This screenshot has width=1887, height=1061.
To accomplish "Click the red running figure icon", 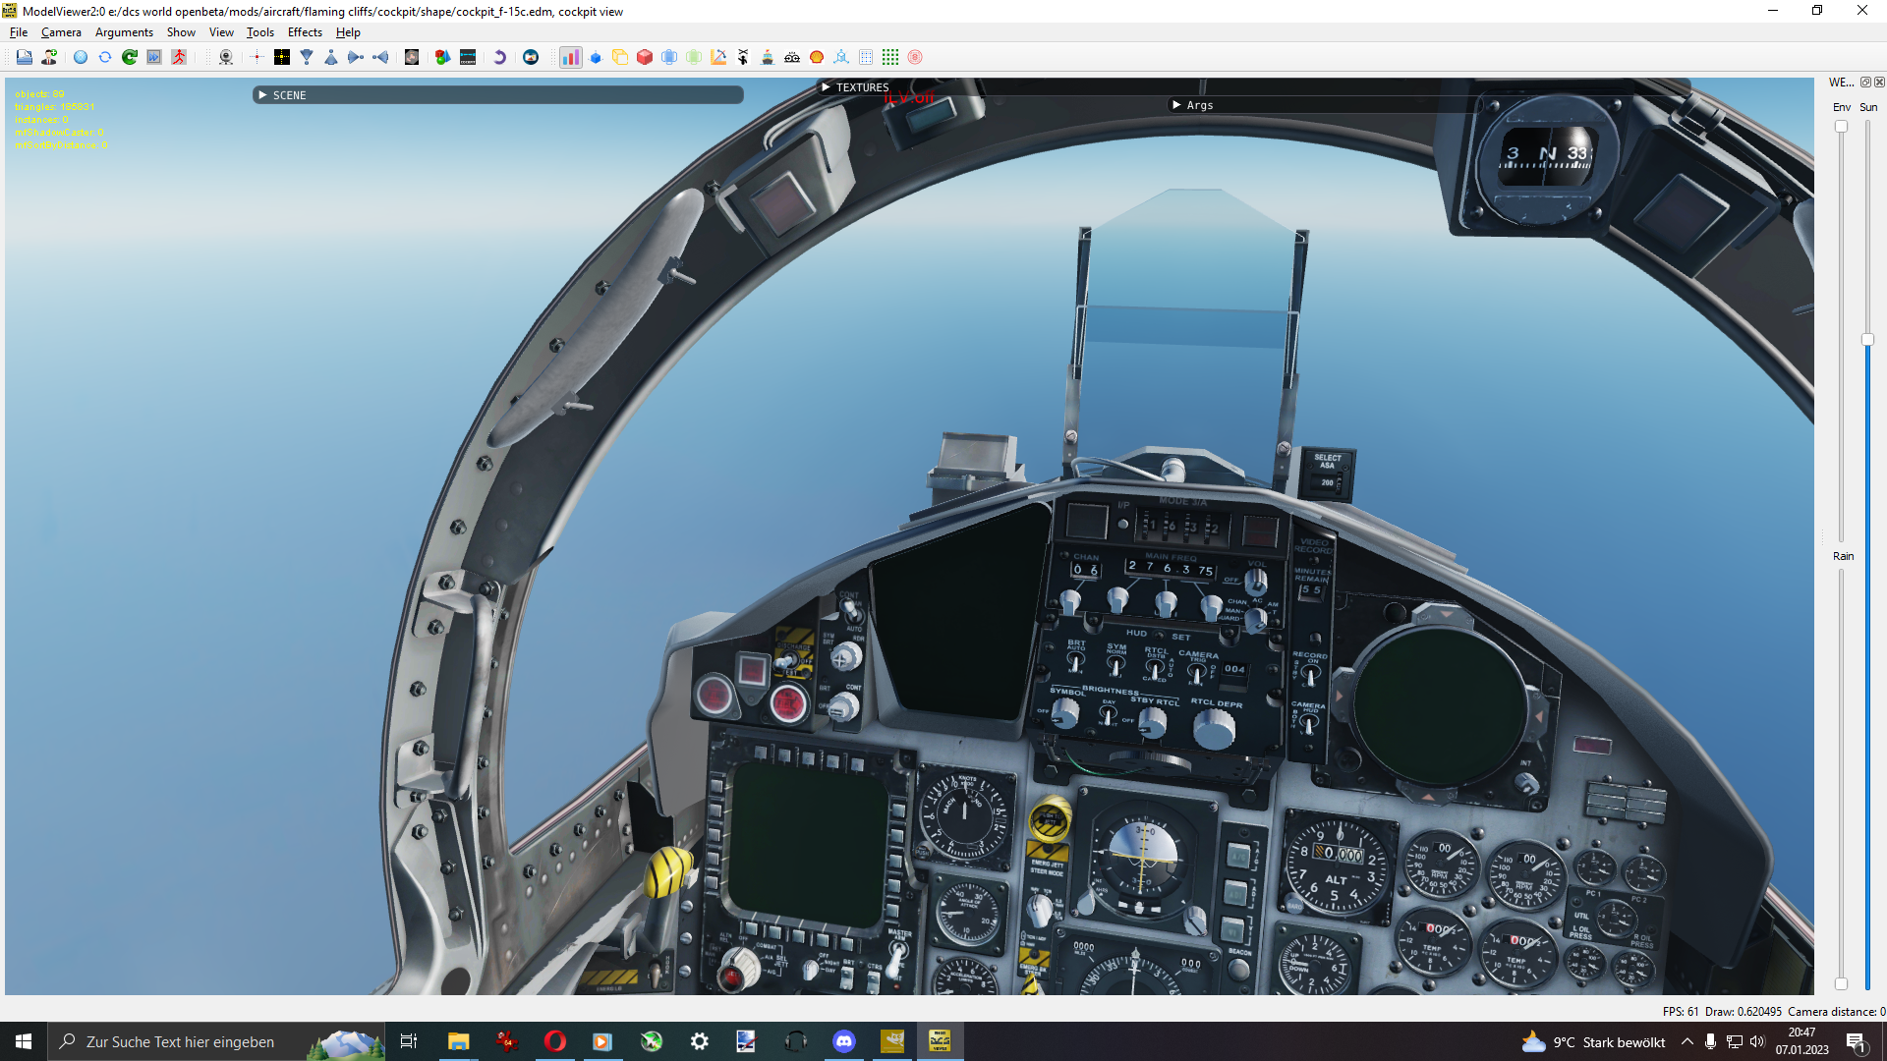I will tap(179, 57).
